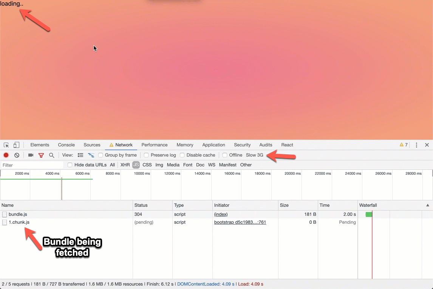Viewport: 433px width, 289px height.
Task: Open the network search magnifier
Action: click(x=52, y=155)
